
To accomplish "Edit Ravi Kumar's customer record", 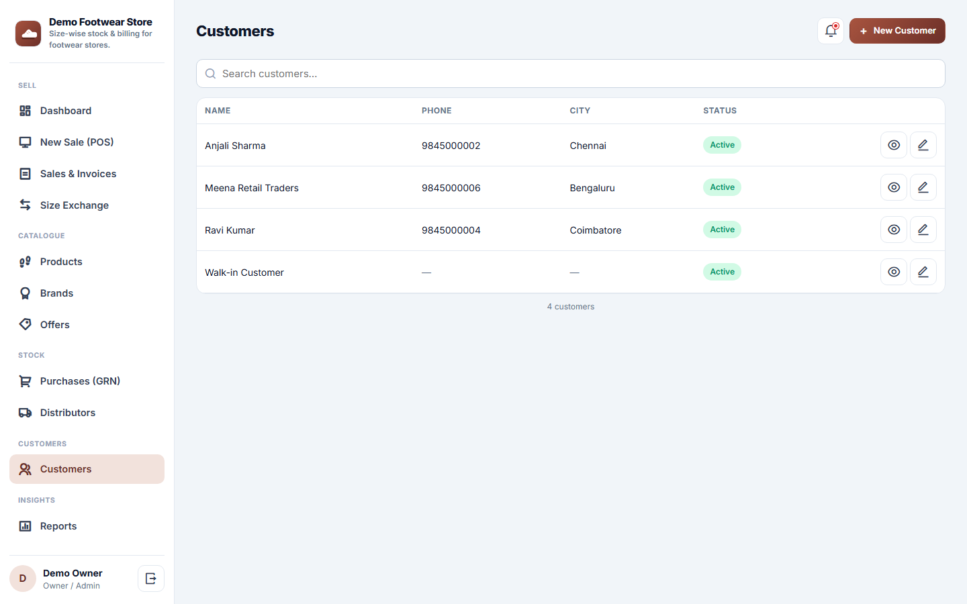I will [923, 230].
